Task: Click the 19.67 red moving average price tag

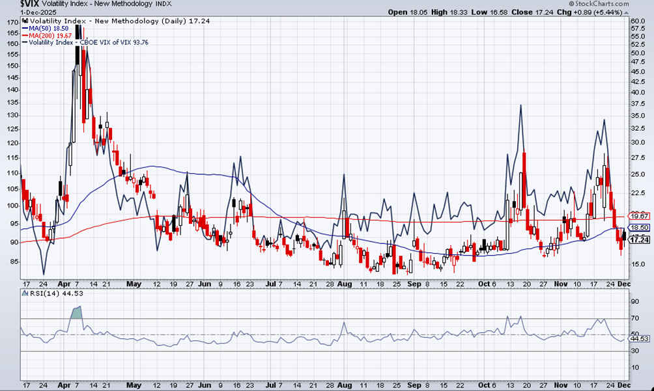Action: click(x=640, y=215)
